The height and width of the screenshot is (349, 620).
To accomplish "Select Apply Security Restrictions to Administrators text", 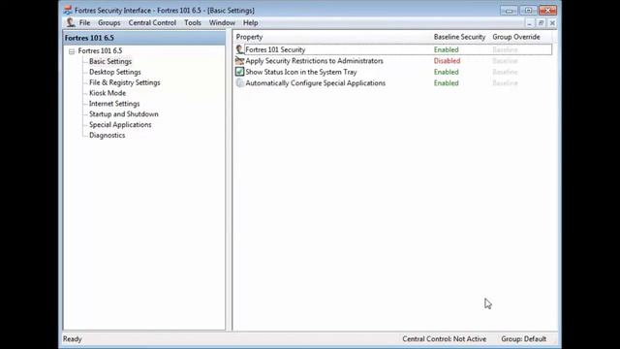I will (x=314, y=60).
